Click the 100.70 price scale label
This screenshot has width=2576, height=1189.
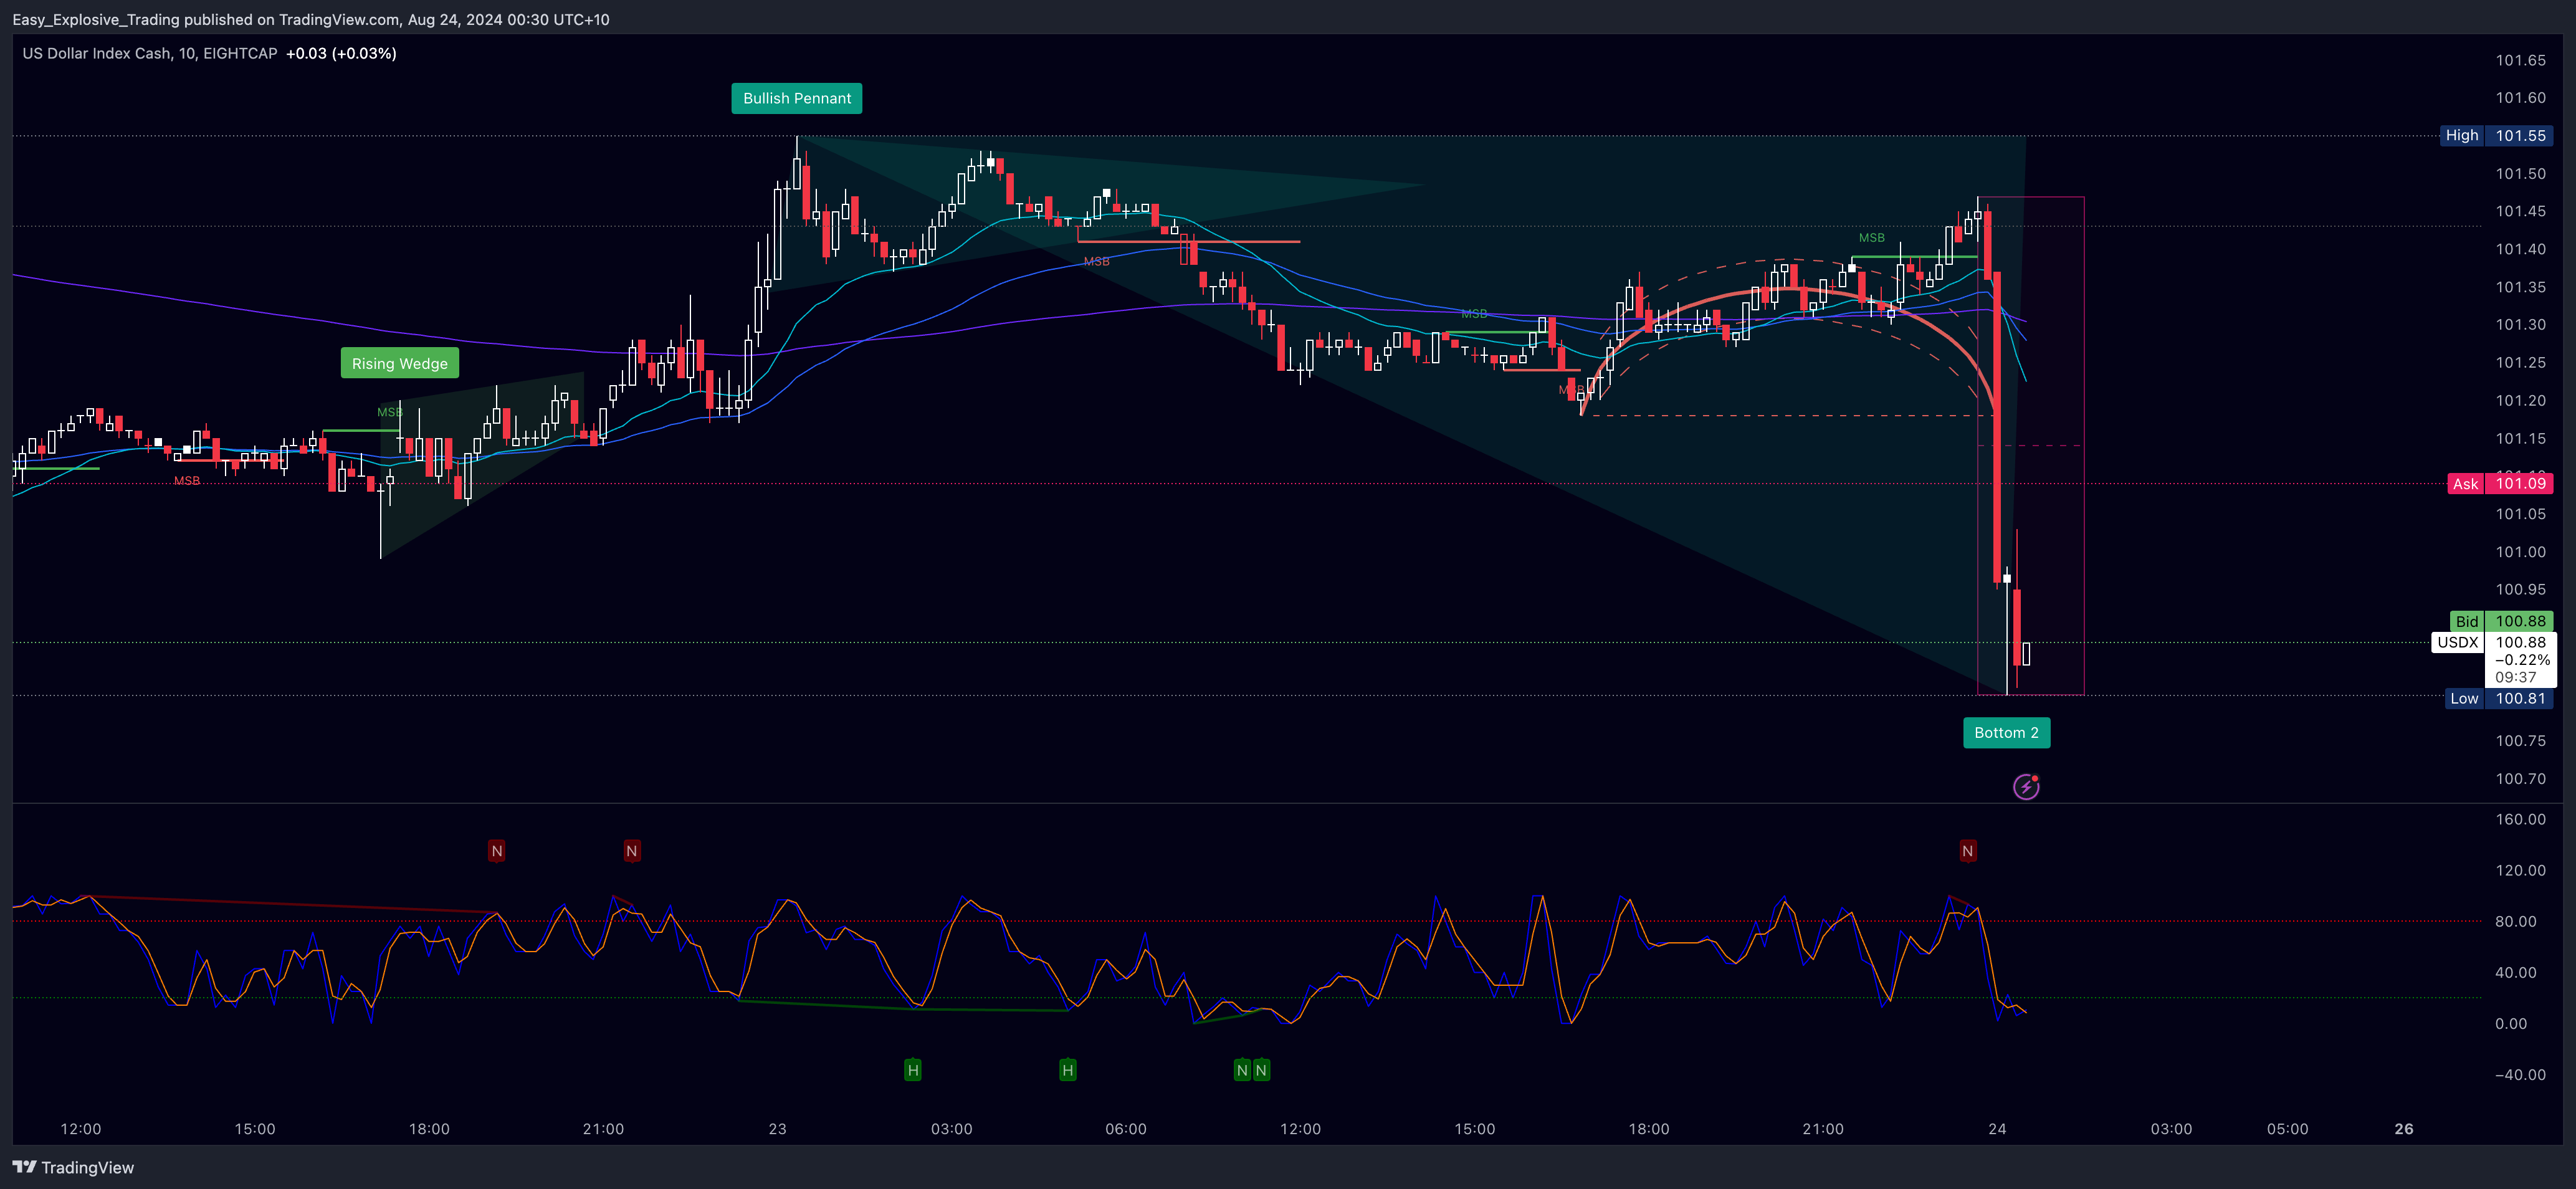point(2520,778)
